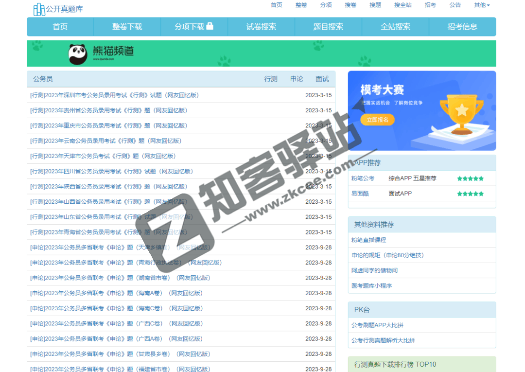Open the 申论 海南A卷 exam link
Viewport: 525px width, 372px height.
tap(116, 293)
